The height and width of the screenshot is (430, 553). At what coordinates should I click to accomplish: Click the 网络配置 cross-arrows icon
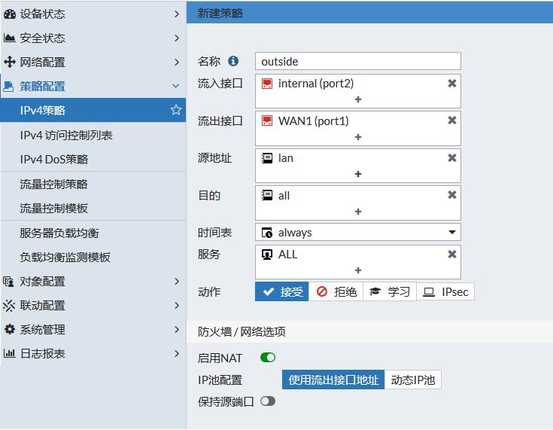tap(10, 62)
